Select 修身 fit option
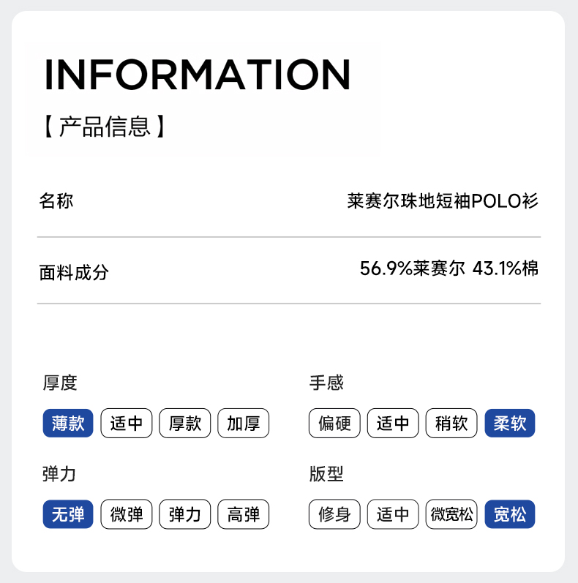The height and width of the screenshot is (583, 578). pyautogui.click(x=334, y=515)
